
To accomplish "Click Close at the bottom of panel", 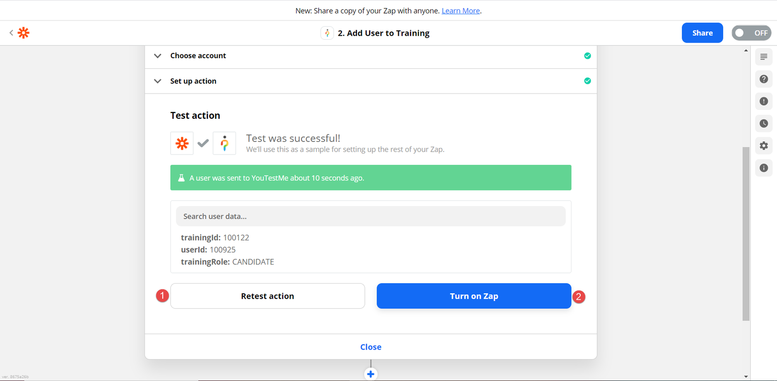I will point(371,347).
